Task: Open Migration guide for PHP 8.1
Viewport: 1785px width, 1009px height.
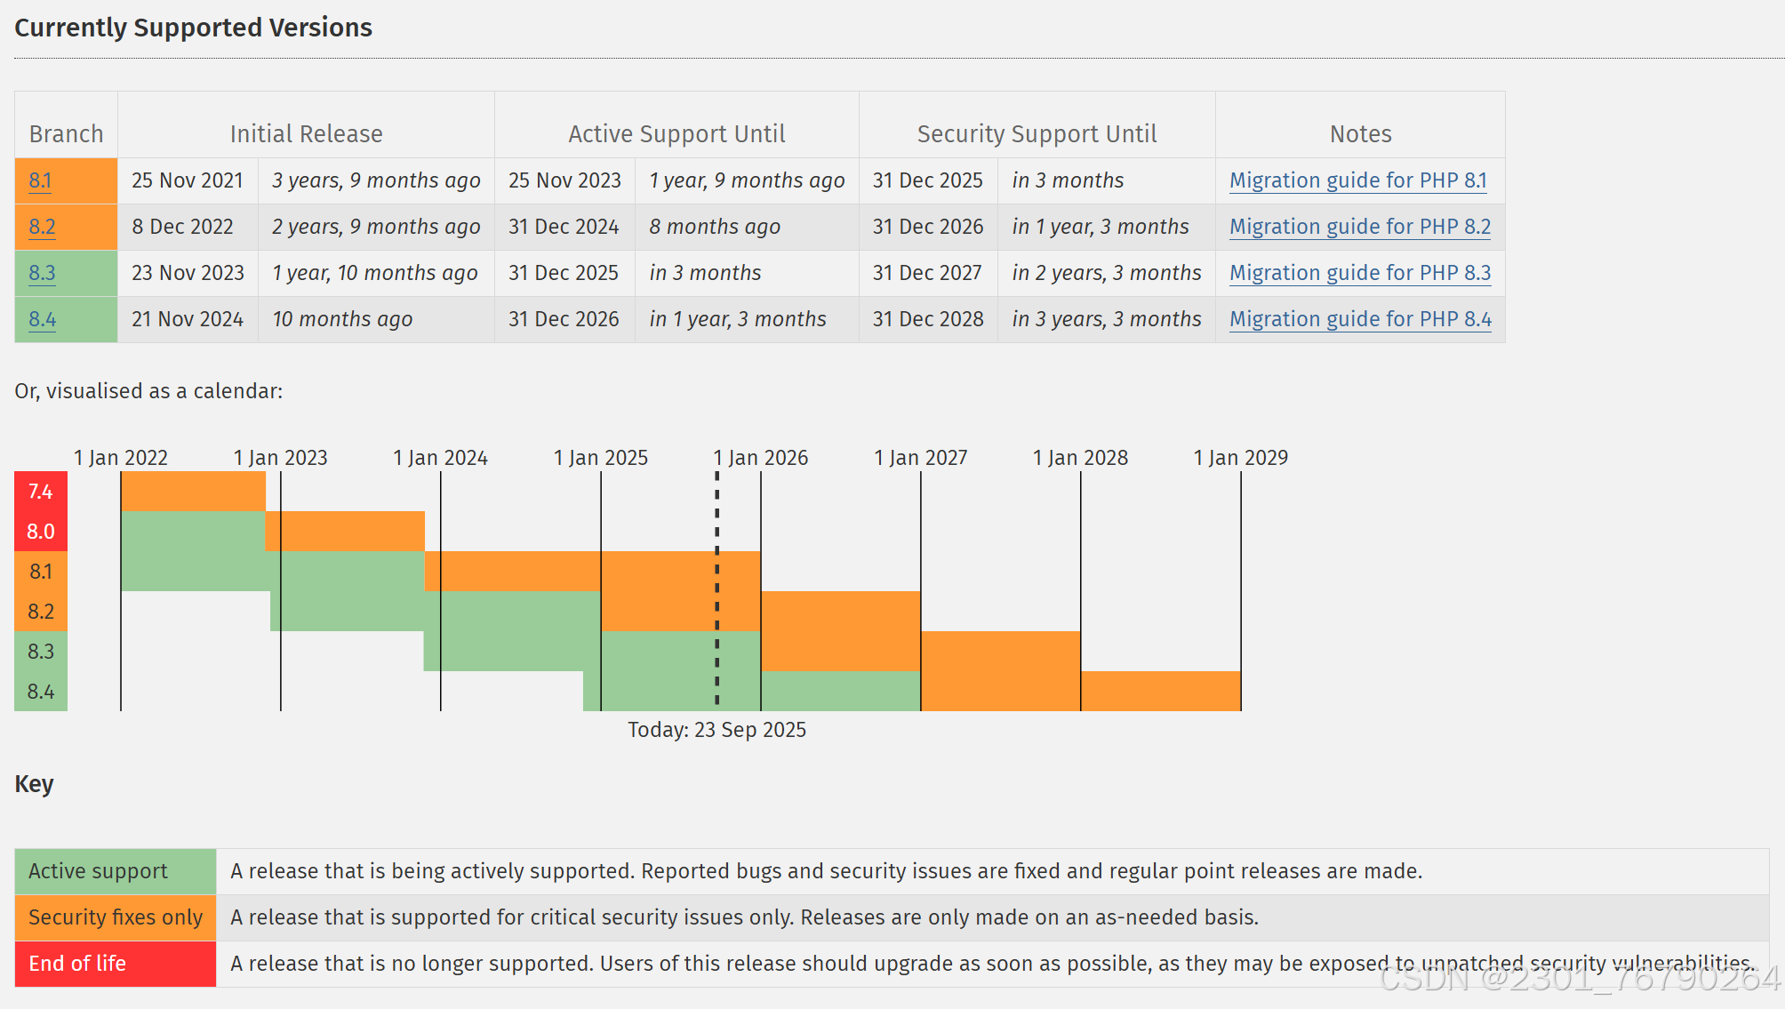Action: [1357, 180]
